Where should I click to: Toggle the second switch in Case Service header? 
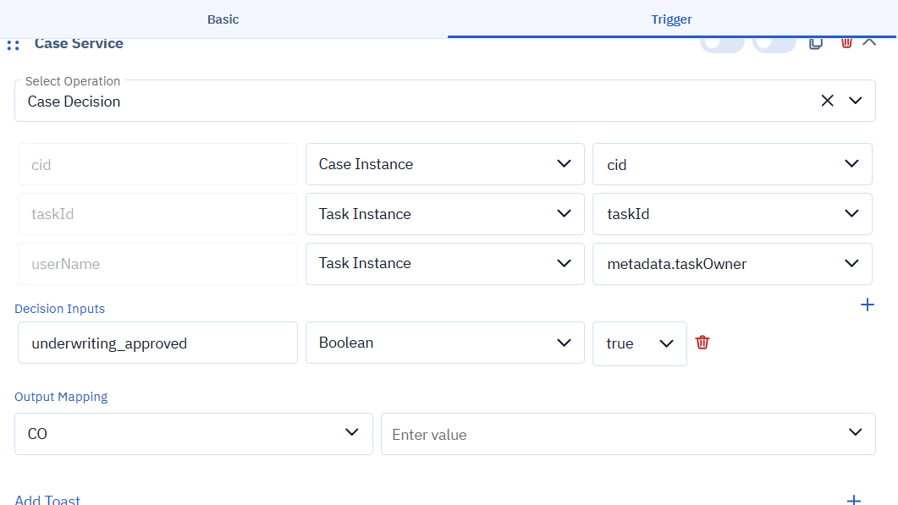[774, 42]
